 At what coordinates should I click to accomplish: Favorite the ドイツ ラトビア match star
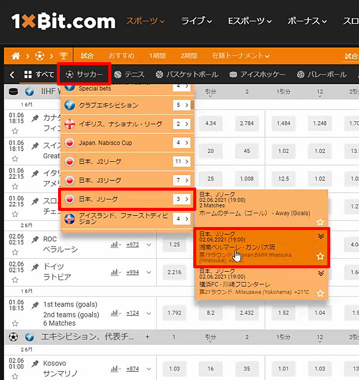[15, 280]
